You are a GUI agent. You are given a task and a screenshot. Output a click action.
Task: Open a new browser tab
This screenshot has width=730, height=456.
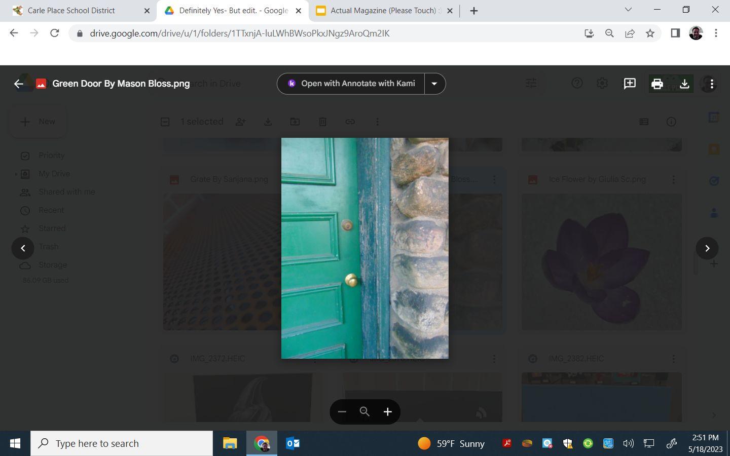tap(474, 11)
